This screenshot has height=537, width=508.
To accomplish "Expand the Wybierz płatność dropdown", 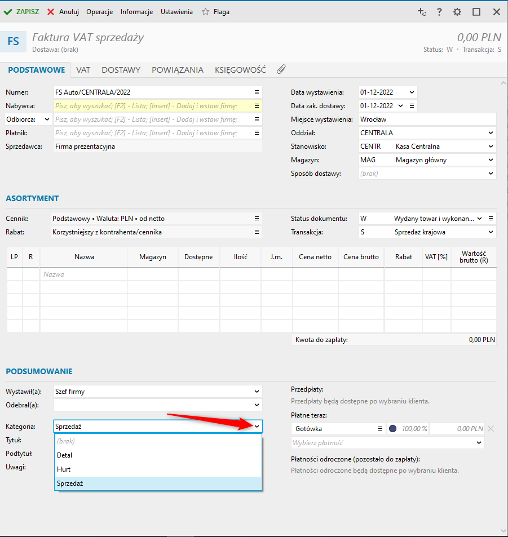I will pyautogui.click(x=479, y=443).
